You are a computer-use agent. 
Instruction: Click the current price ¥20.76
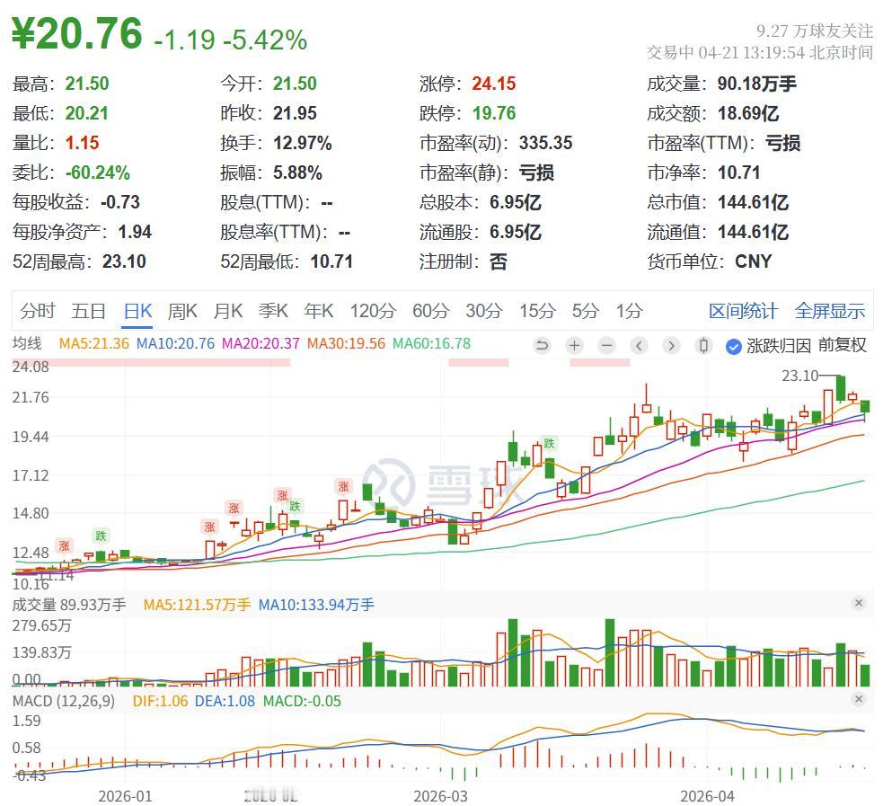point(76,33)
